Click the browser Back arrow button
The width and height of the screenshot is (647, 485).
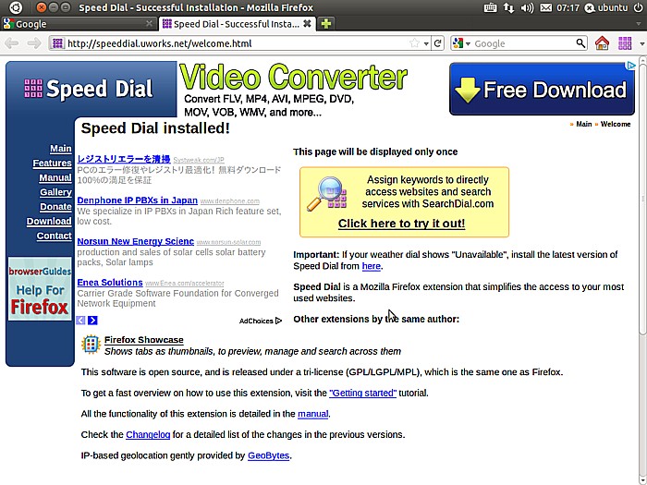coord(12,43)
